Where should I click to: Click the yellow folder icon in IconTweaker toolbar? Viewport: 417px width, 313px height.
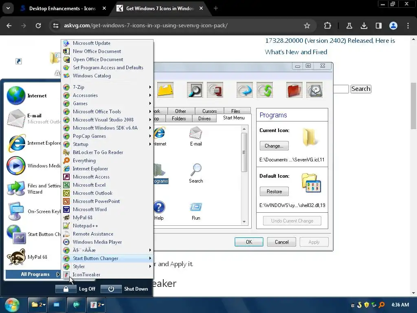tap(165, 90)
